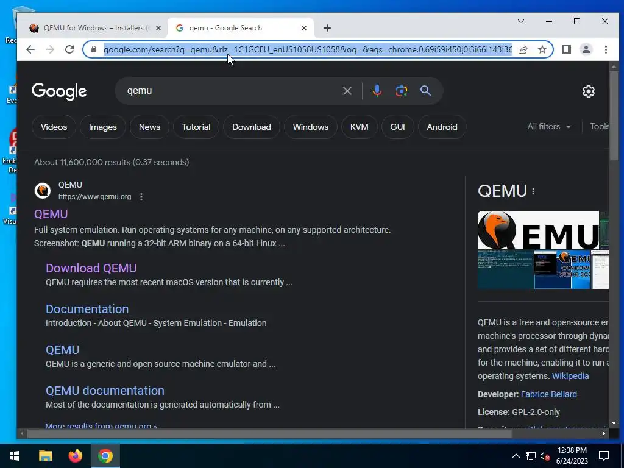624x468 pixels.
Task: Follow the Wikipedia link in knowledge panel
Action: coord(570,376)
